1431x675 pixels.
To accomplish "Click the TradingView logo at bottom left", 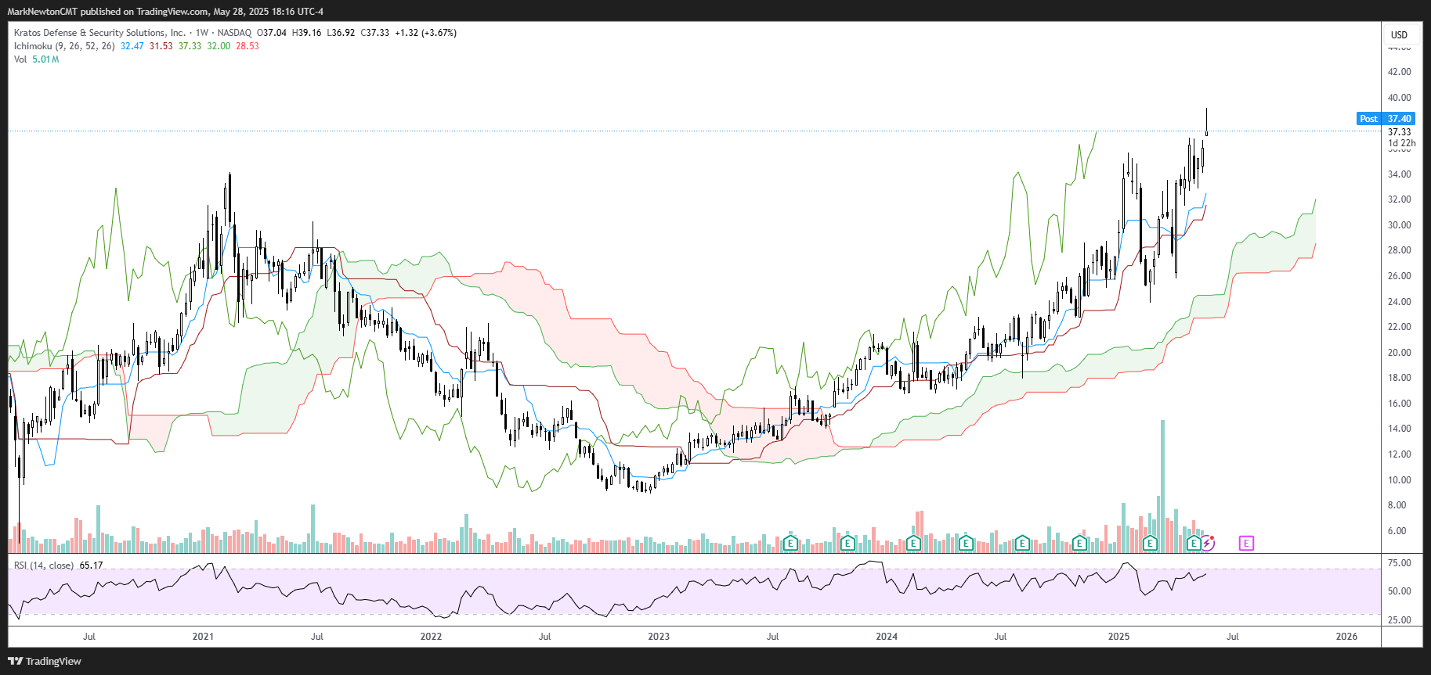I will point(45,661).
